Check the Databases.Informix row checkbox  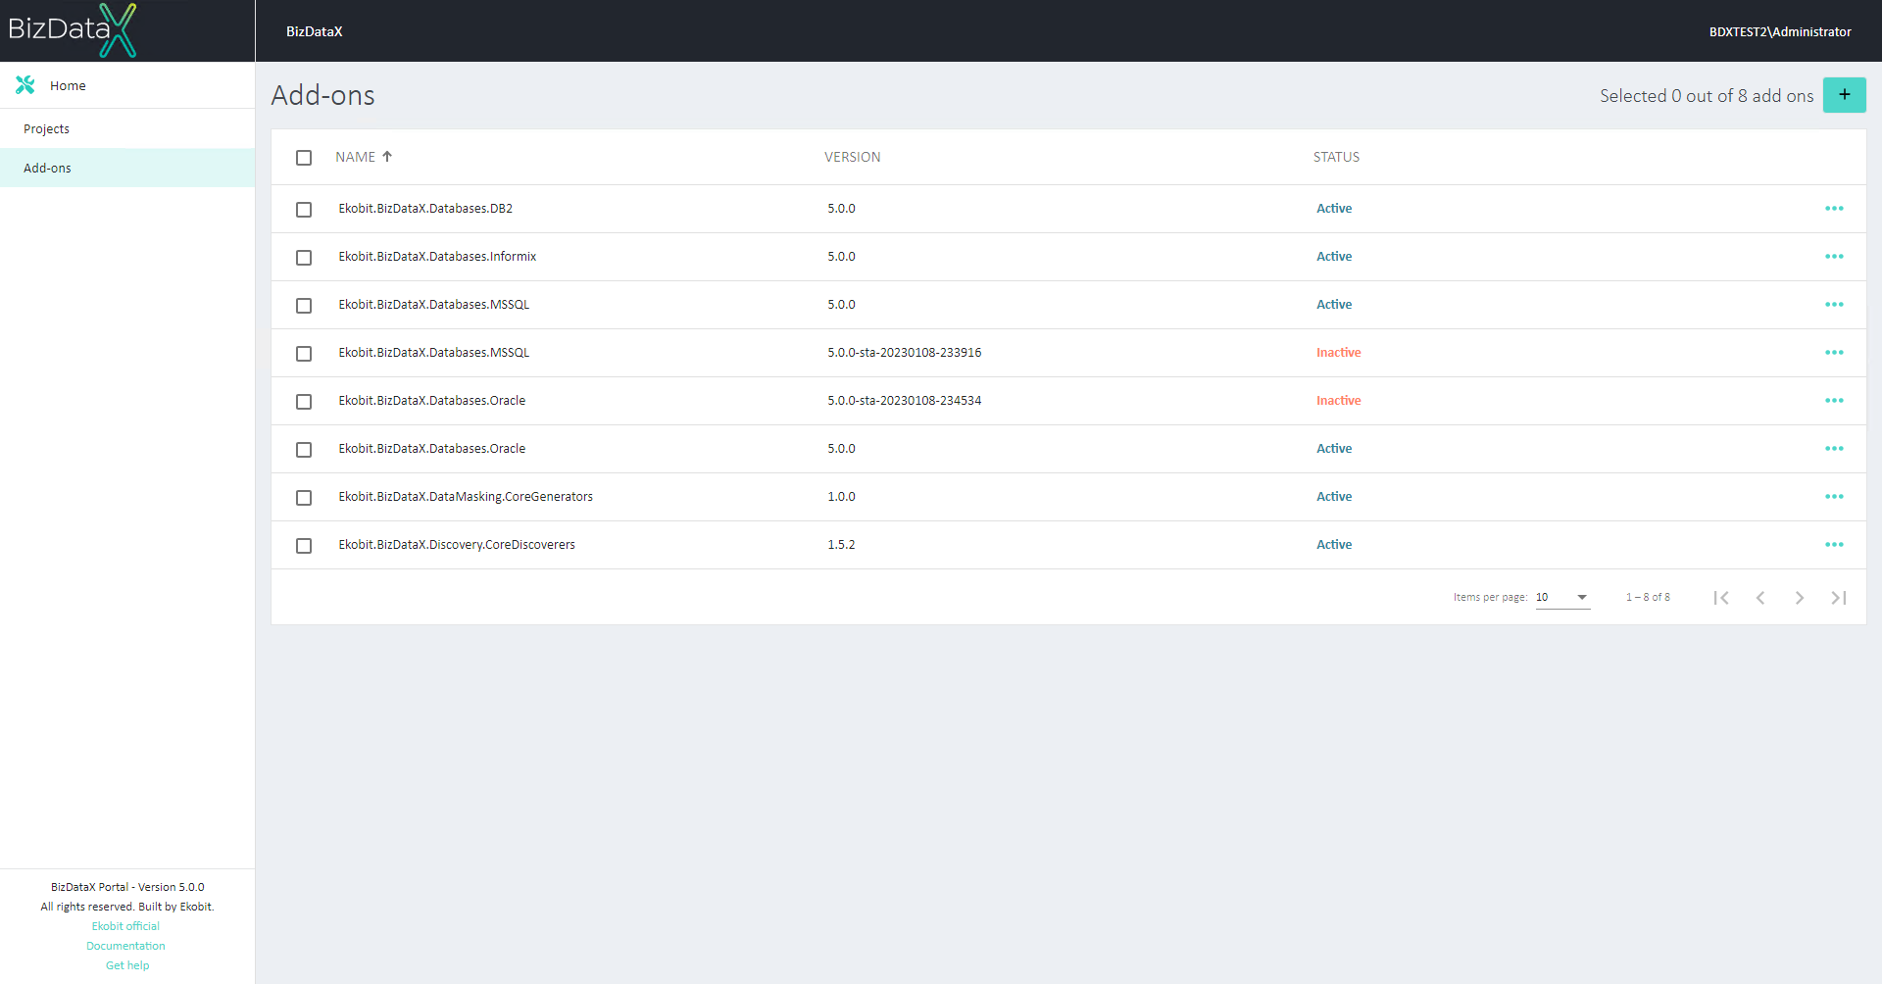coord(304,258)
